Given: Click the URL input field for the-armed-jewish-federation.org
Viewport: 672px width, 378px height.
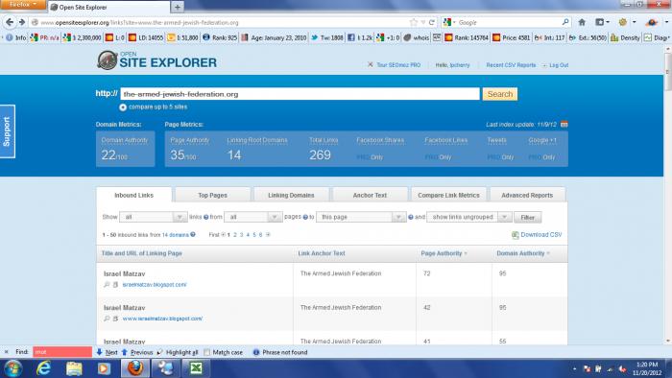Looking at the screenshot, I should (x=300, y=94).
